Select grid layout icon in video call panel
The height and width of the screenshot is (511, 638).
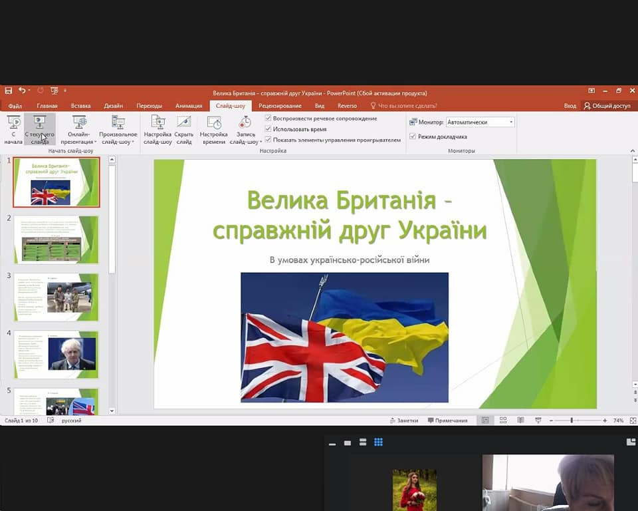point(378,442)
